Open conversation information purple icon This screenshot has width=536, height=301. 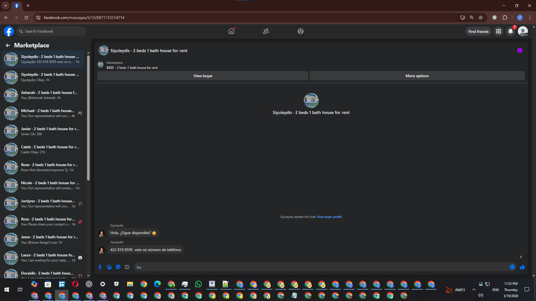pos(520,50)
